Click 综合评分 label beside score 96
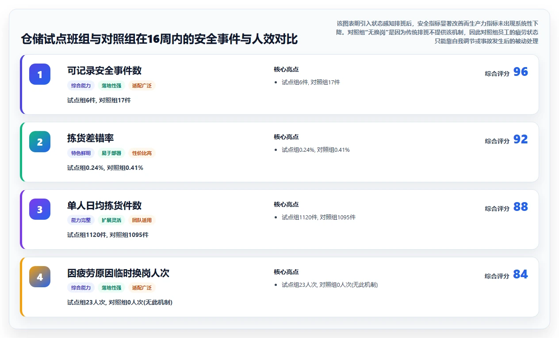 (497, 74)
